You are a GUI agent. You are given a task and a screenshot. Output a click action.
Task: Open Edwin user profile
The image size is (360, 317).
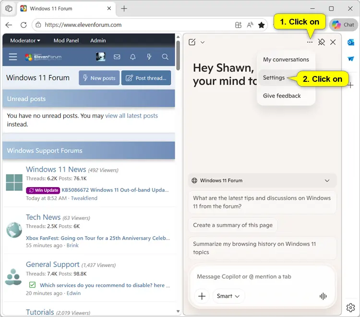(x=74, y=293)
